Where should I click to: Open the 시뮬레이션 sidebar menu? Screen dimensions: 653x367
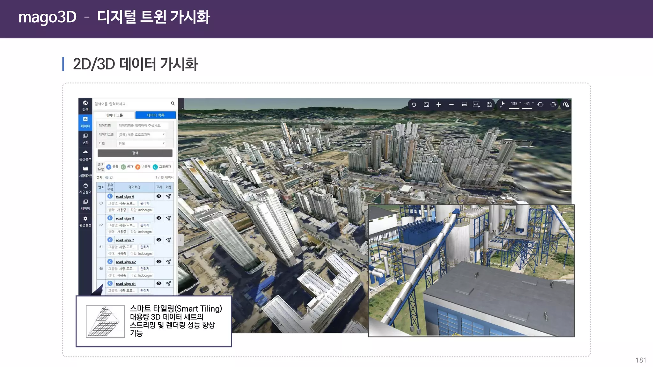coord(85,172)
